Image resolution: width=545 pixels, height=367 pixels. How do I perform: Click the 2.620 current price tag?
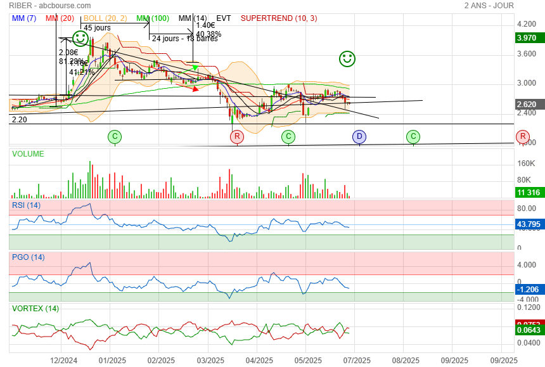[x=528, y=105]
